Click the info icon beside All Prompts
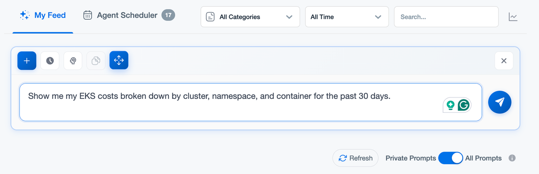The height and width of the screenshot is (174, 539). [x=512, y=158]
